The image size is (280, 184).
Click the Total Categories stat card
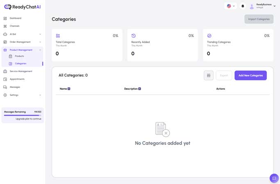click(87, 45)
